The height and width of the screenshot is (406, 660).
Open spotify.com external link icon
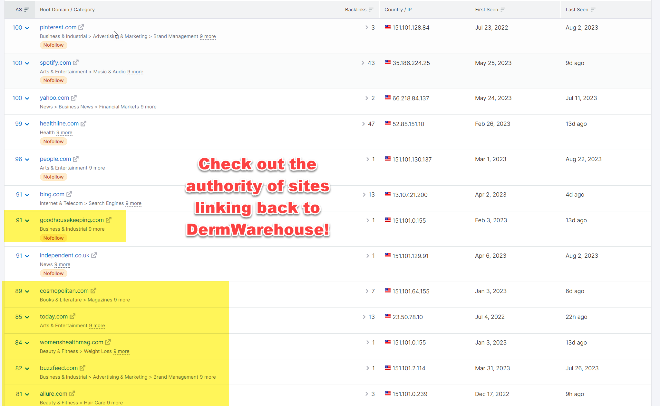pyautogui.click(x=76, y=63)
